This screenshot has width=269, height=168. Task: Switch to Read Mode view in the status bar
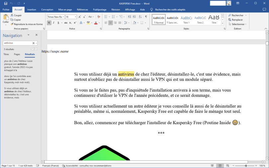[x=212, y=166]
